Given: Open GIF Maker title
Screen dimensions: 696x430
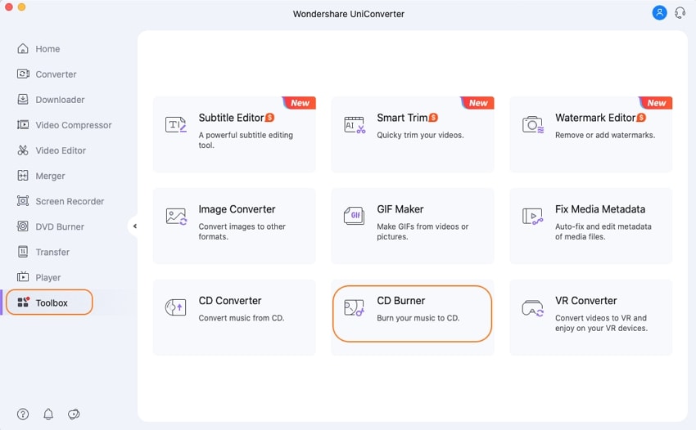Looking at the screenshot, I should pos(400,208).
